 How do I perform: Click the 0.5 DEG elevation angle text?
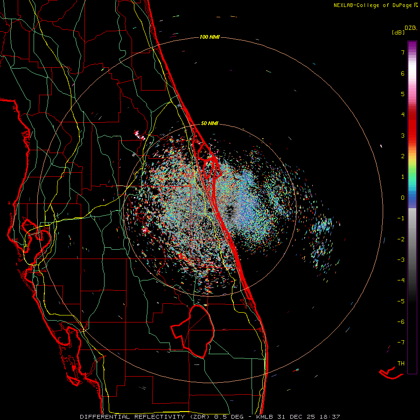tap(229, 417)
